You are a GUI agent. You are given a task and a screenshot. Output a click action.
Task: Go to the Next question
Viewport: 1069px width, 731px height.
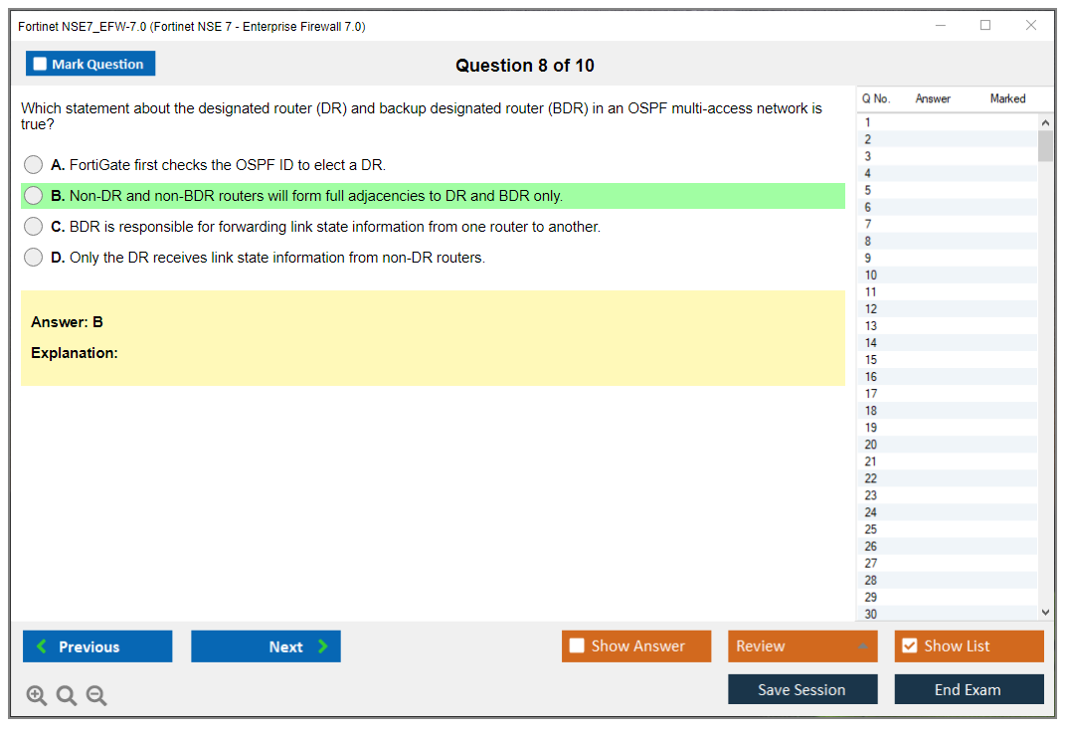[x=266, y=646]
